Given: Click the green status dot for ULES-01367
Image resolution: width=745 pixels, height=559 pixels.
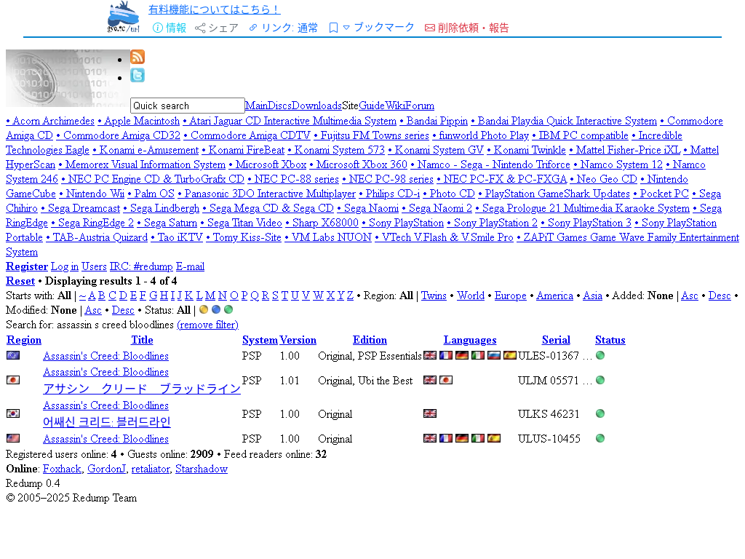Looking at the screenshot, I should (600, 355).
